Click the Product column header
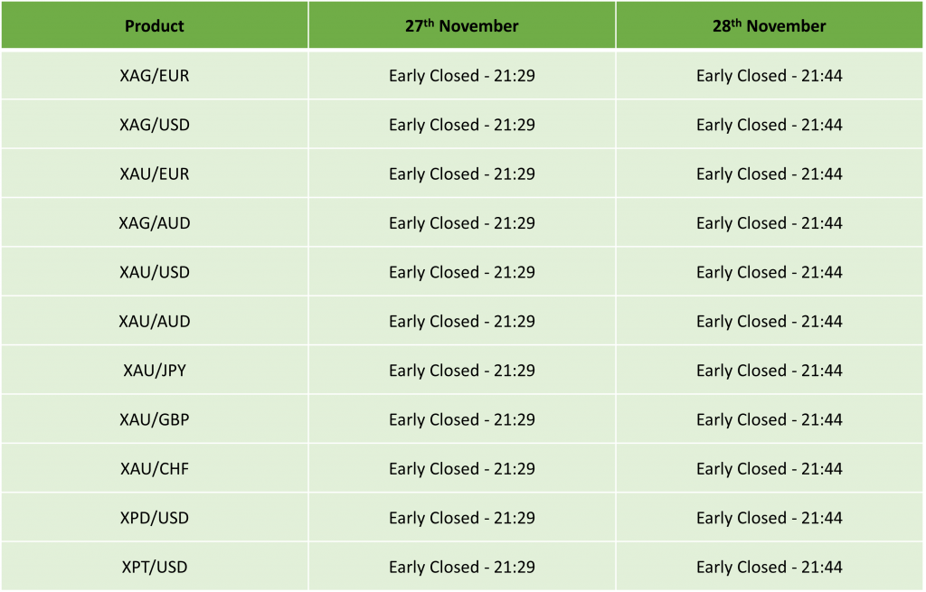The image size is (926, 592). [x=155, y=25]
